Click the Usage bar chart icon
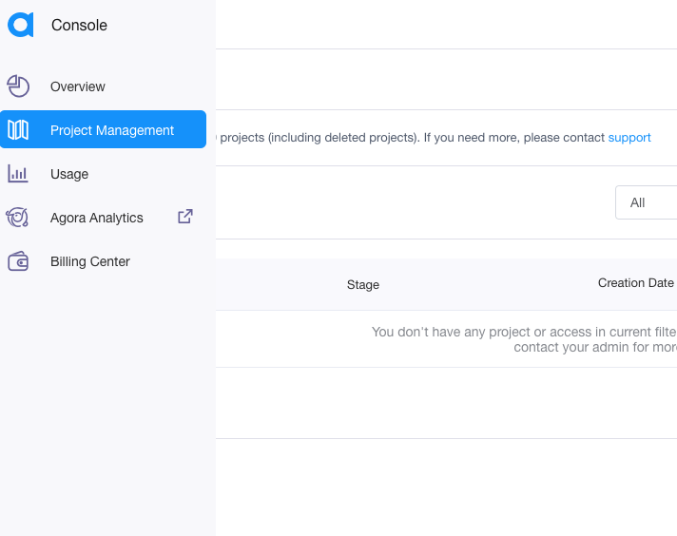The width and height of the screenshot is (677, 536). [x=18, y=174]
